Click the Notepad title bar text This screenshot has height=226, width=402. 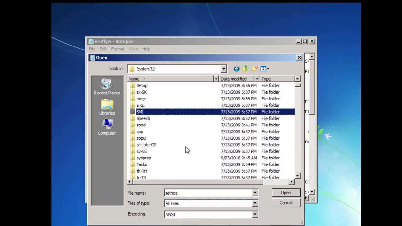point(114,41)
